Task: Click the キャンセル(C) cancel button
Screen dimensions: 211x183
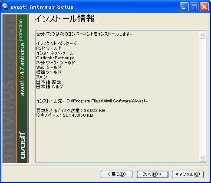Action: pos(188,174)
